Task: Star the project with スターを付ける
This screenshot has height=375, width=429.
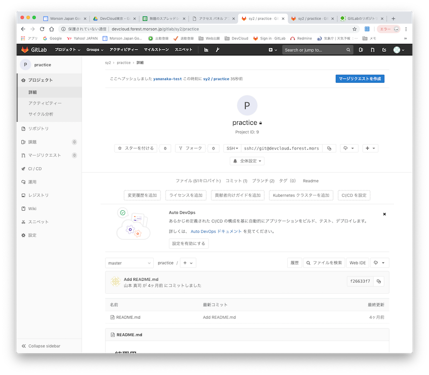Action: 136,148
